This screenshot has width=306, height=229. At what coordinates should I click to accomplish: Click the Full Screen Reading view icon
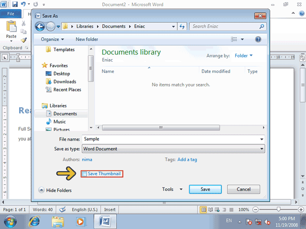pos(210,210)
